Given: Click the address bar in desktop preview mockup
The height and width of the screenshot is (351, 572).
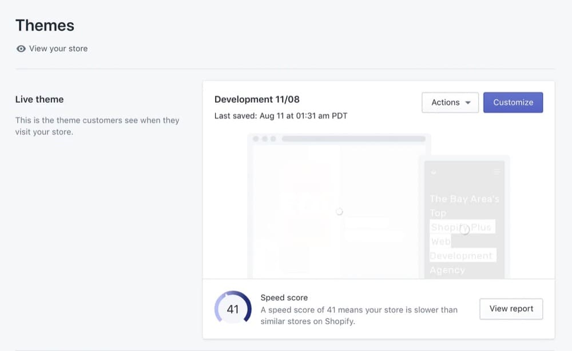Looking at the screenshot, I should tap(353, 139).
